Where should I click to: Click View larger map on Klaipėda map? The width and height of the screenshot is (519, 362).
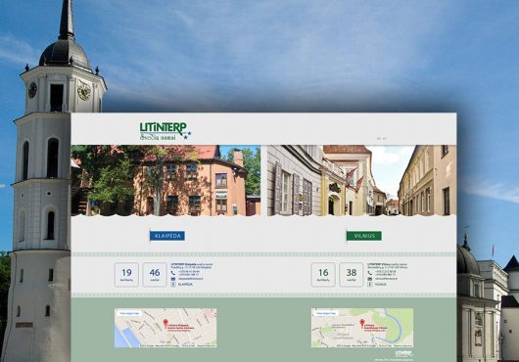click(129, 313)
